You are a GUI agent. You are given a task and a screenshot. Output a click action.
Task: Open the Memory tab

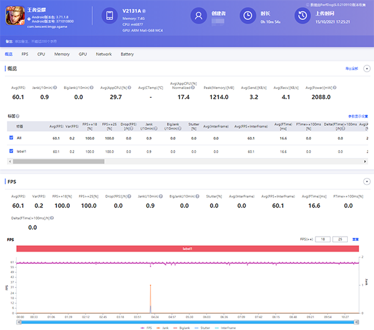tap(62, 54)
